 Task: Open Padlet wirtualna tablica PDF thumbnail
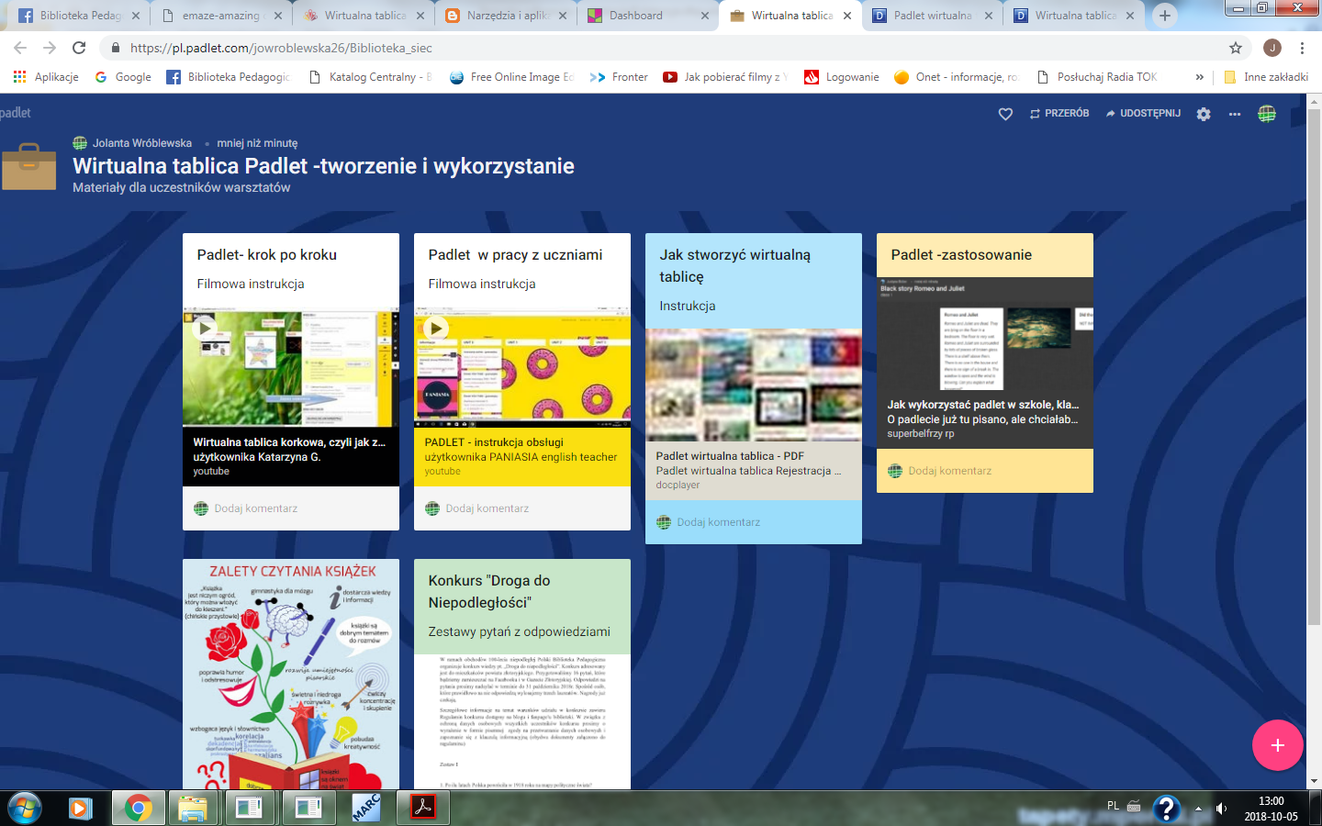tap(753, 385)
